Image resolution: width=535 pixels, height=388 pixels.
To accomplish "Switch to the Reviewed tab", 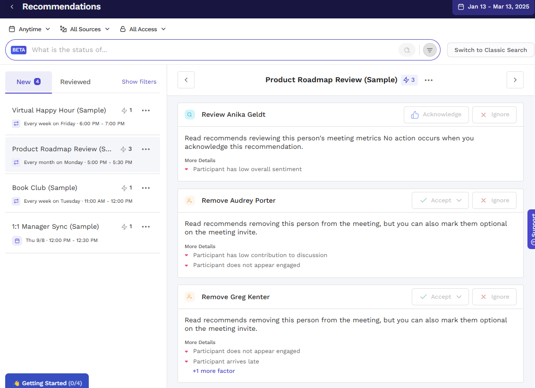I will pos(75,82).
